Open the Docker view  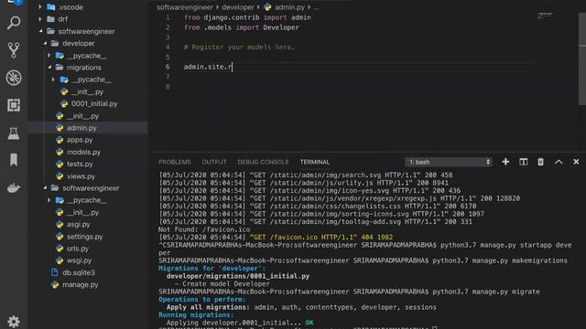coord(14,187)
